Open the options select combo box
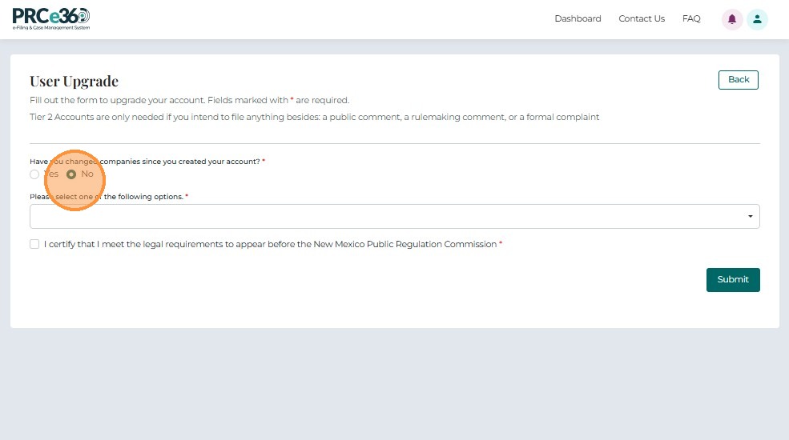Viewport: 789px width, 440px height. [384, 216]
